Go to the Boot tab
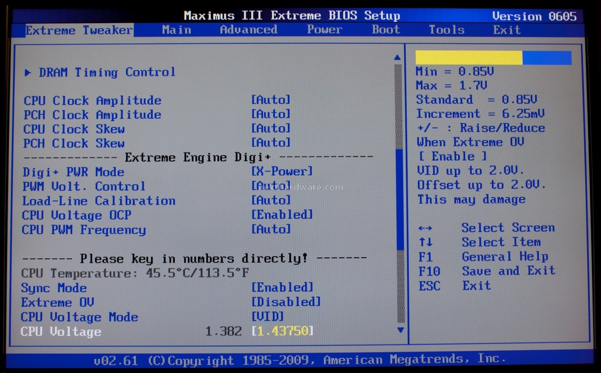Screen dimensions: 601x373 click(386, 29)
